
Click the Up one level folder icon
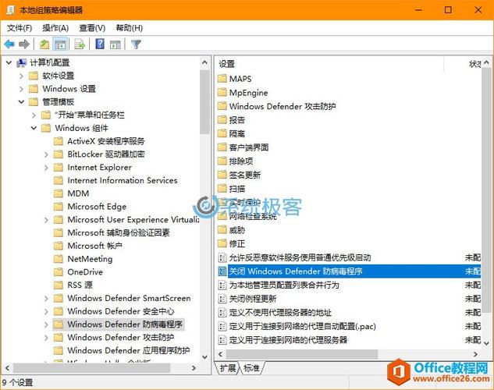coord(44,44)
